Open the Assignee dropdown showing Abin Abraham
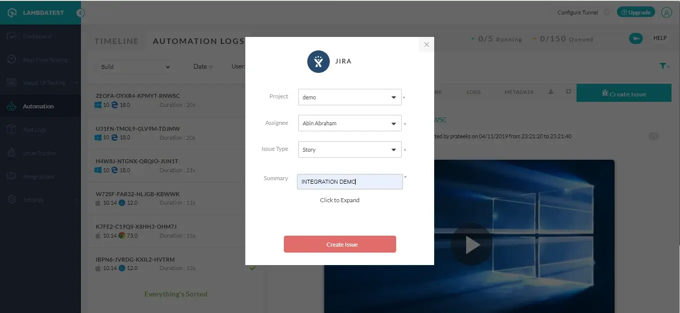This screenshot has height=313, width=680. click(349, 123)
